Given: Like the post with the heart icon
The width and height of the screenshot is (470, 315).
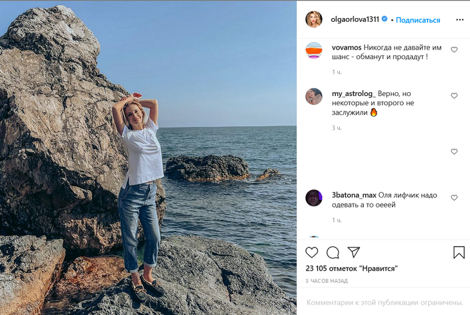Looking at the screenshot, I should click(312, 253).
